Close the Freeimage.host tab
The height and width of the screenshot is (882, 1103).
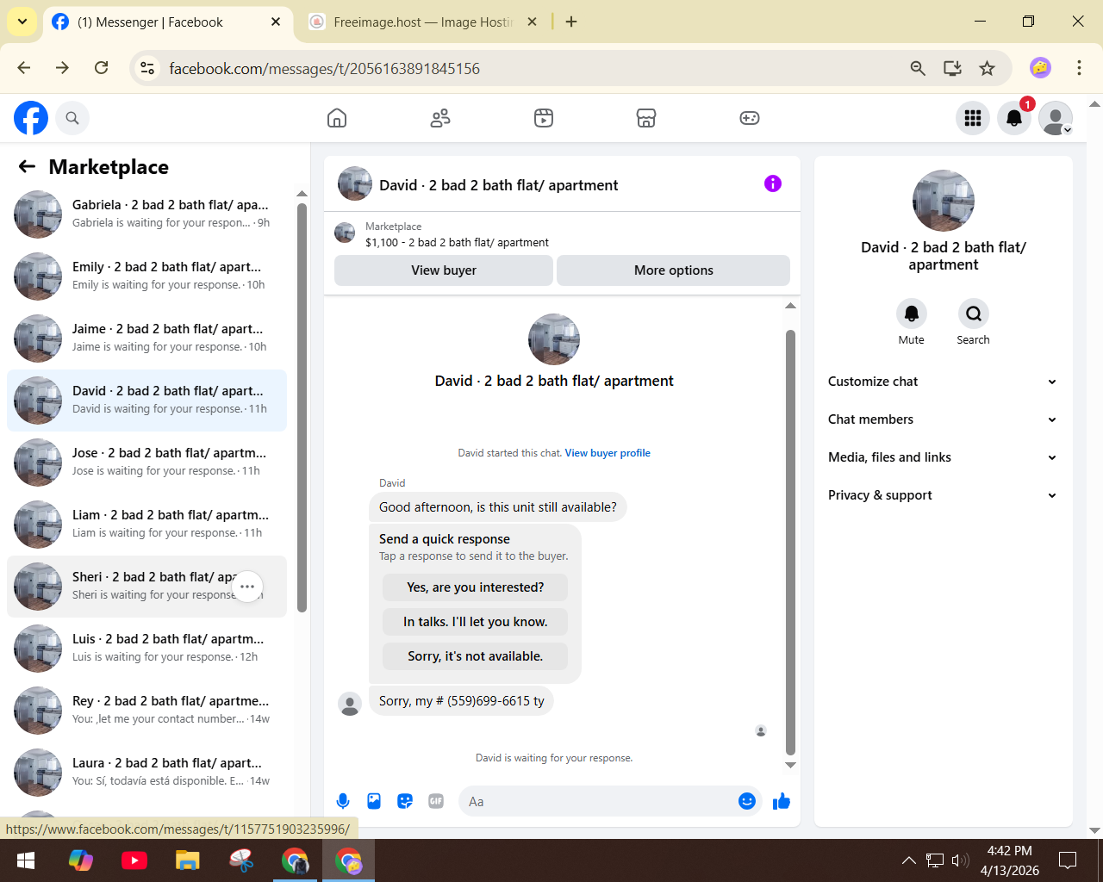[532, 22]
